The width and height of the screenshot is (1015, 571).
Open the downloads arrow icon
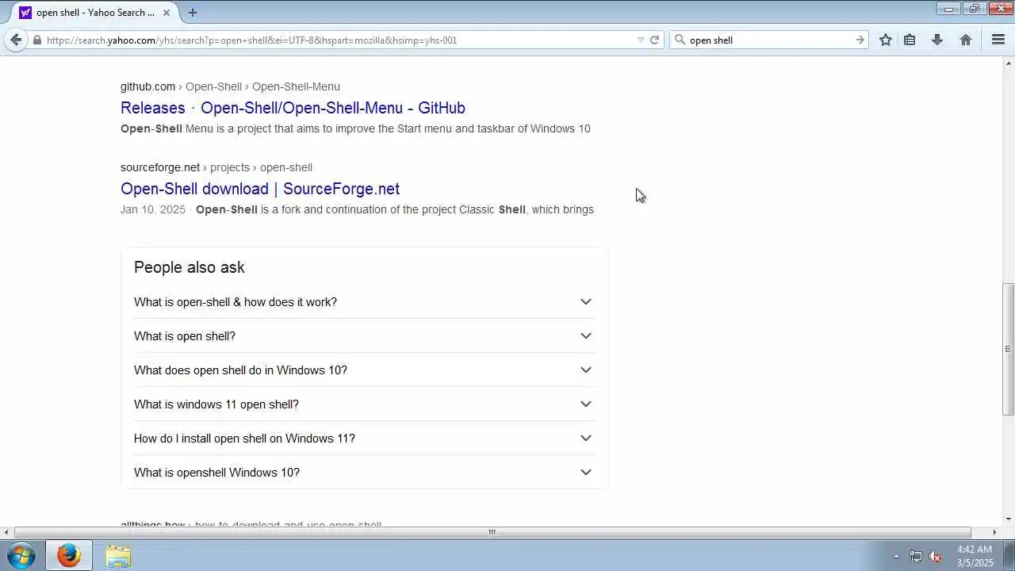point(937,40)
